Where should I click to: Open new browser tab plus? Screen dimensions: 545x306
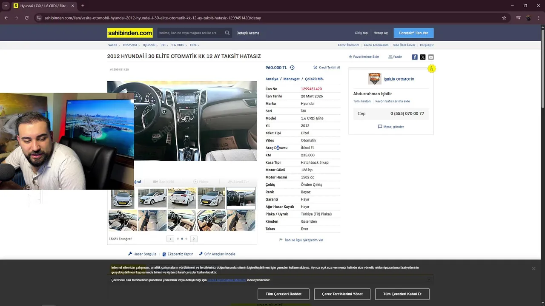(x=83, y=6)
